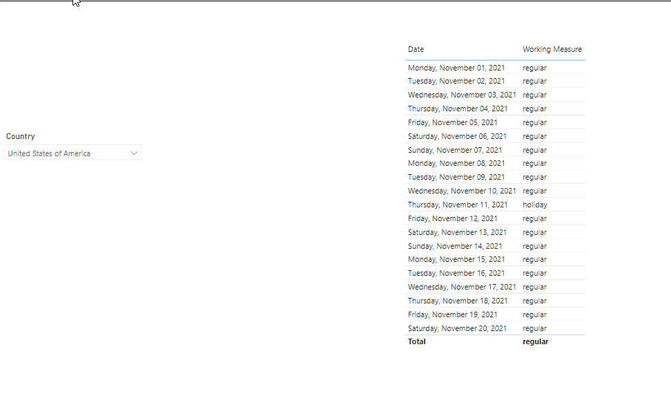Select the Tuesday, November 02, 2021 row
Screen dimensions: 671x396
(x=495, y=81)
